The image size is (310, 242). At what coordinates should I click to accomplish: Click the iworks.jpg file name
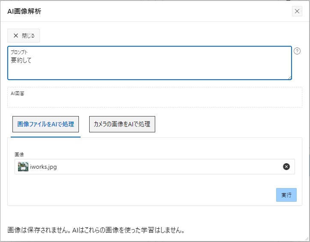point(43,167)
